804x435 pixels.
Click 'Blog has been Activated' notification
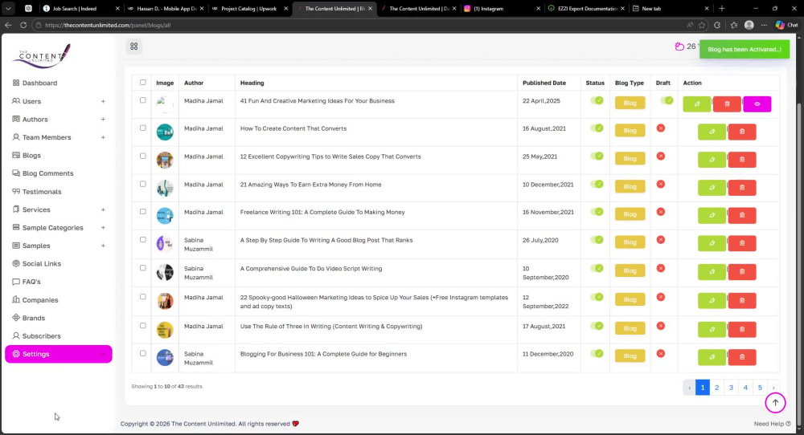click(745, 49)
